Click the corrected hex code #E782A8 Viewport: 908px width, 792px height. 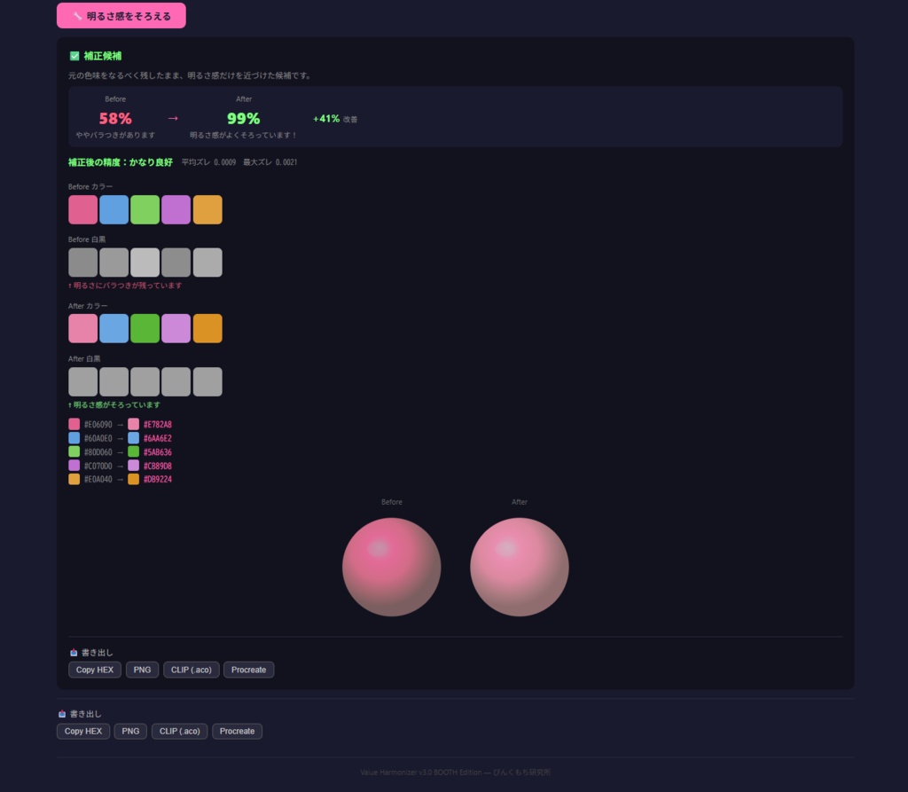coord(158,425)
